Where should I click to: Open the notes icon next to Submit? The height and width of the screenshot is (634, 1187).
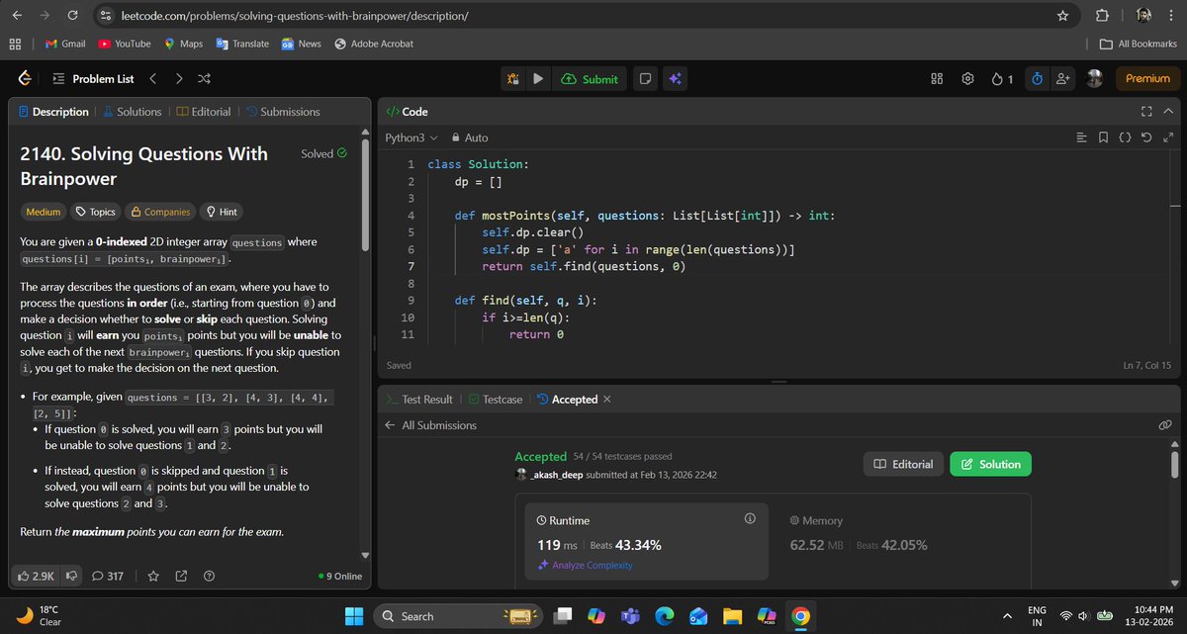[644, 79]
